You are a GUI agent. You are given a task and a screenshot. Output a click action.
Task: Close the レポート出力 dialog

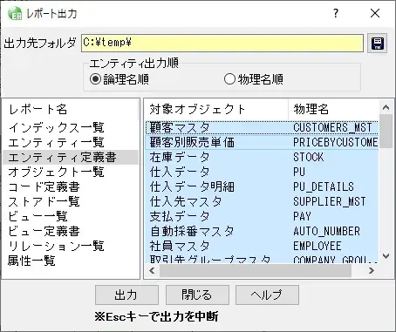pyautogui.click(x=375, y=13)
